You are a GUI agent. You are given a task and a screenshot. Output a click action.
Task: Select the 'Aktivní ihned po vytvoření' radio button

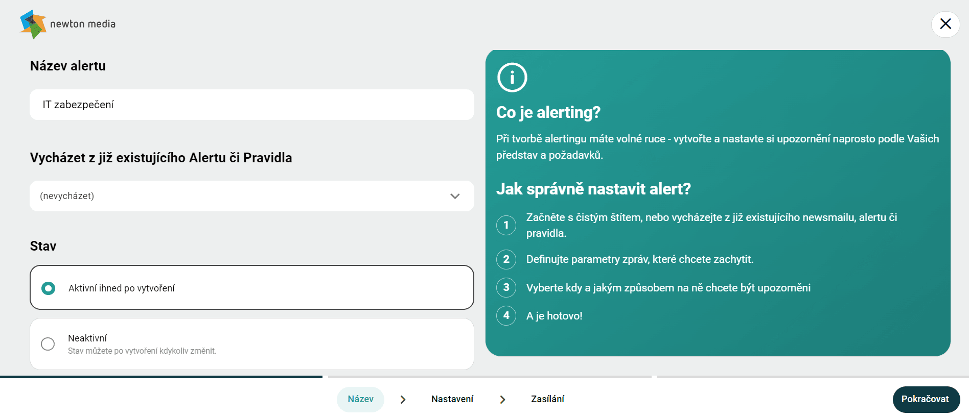click(48, 288)
